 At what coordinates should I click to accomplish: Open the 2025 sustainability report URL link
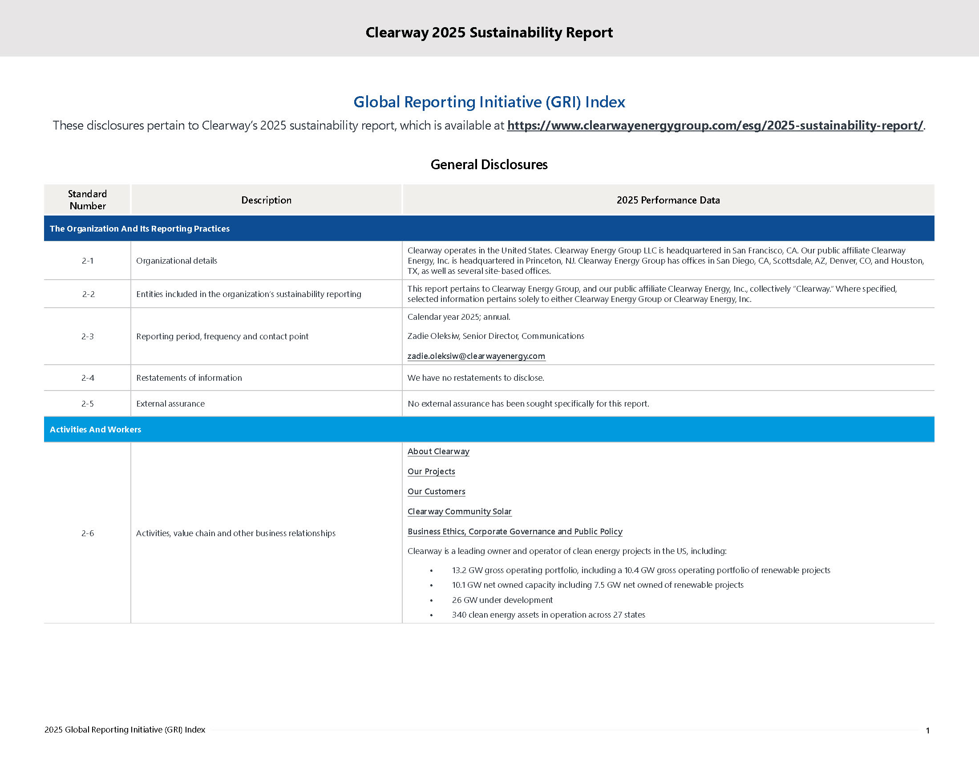click(715, 126)
